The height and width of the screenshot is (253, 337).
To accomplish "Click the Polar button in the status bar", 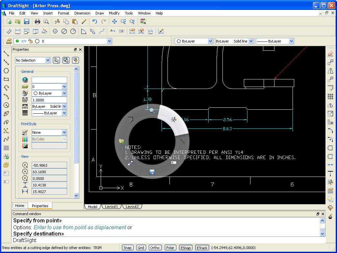I will 170,248.
